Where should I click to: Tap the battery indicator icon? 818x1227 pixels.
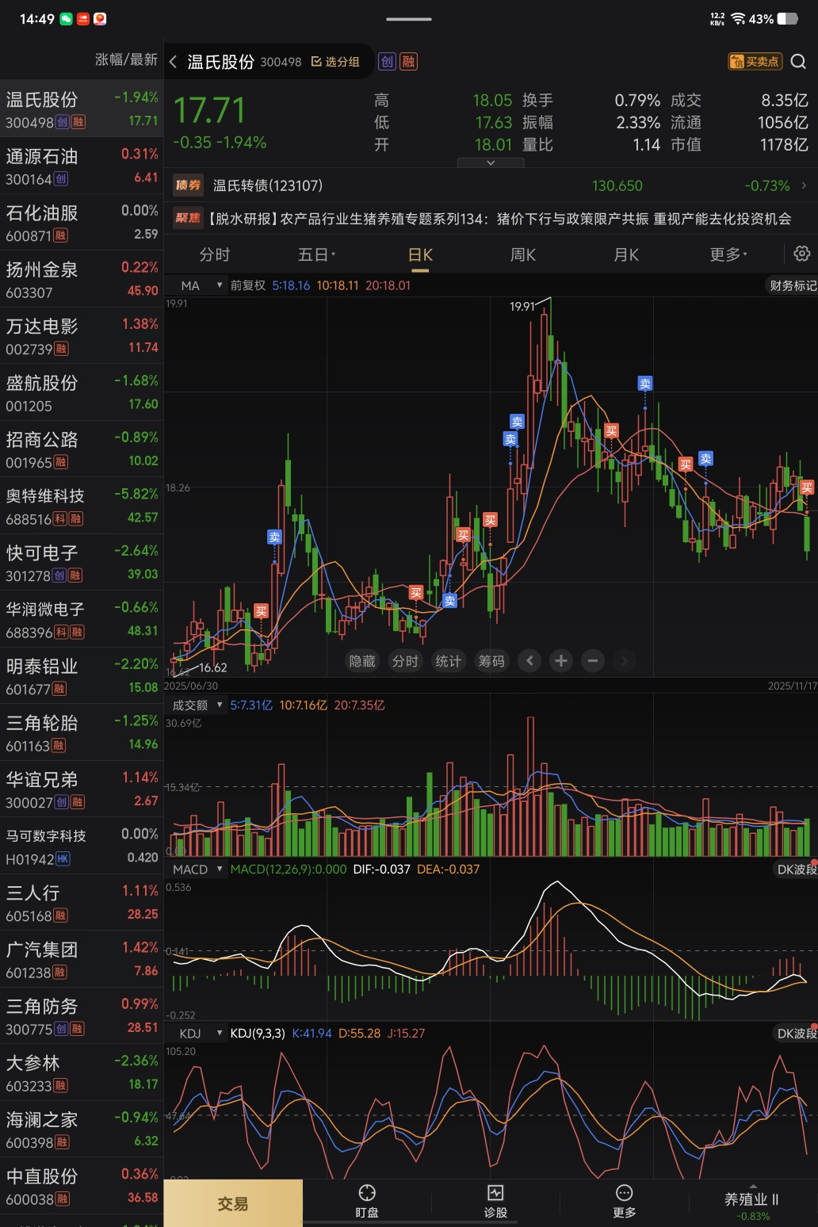[788, 18]
